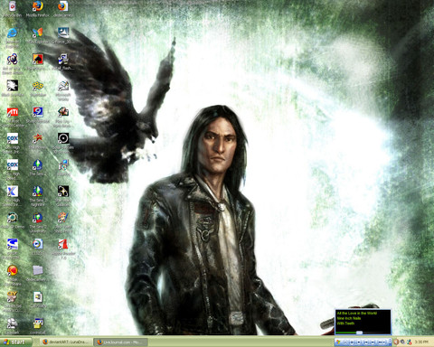Select the Microsoft Works desktop shortcut
Image resolution: width=434 pixels, height=347 pixels.
point(63,86)
